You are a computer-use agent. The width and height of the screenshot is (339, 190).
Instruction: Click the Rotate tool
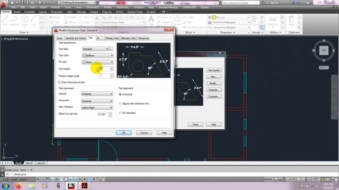click(70, 17)
